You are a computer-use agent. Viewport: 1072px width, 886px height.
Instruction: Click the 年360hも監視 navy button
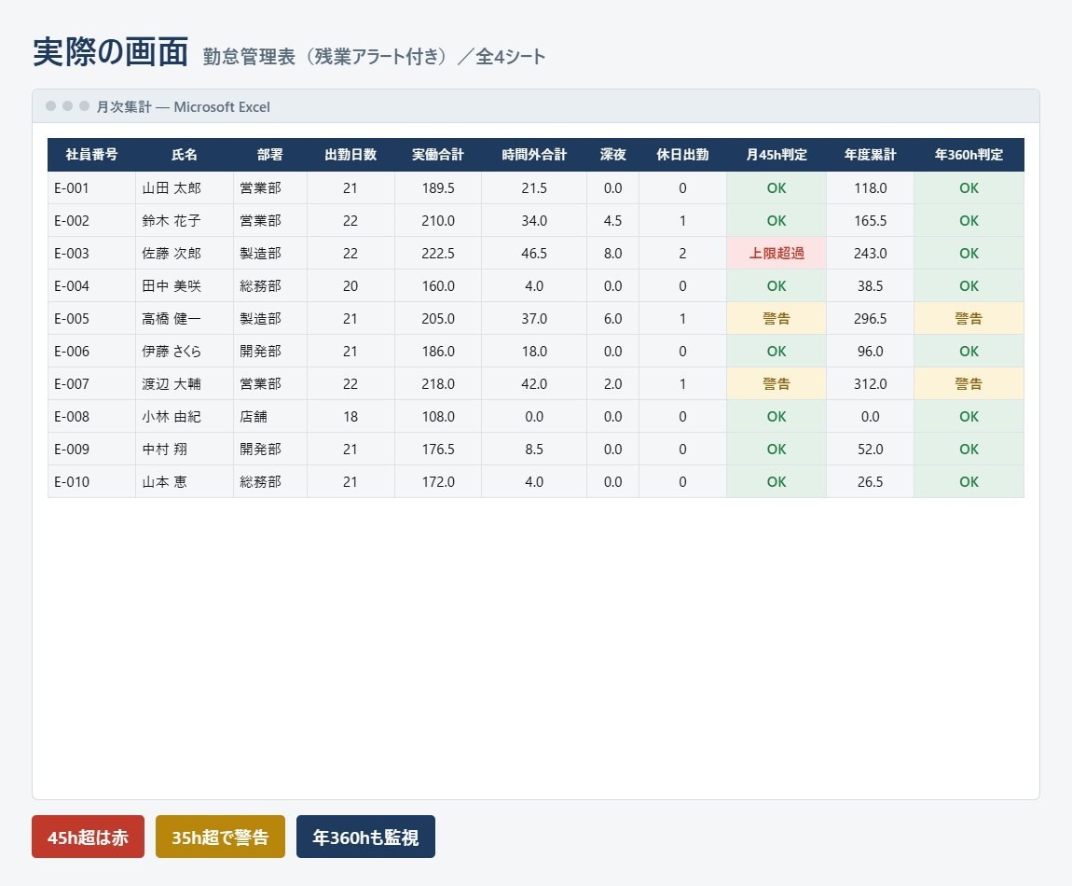365,837
